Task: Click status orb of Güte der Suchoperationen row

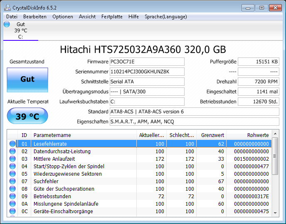Action: tap(12, 189)
